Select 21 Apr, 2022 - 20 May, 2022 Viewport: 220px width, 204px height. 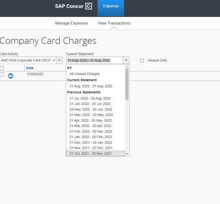[91, 120]
